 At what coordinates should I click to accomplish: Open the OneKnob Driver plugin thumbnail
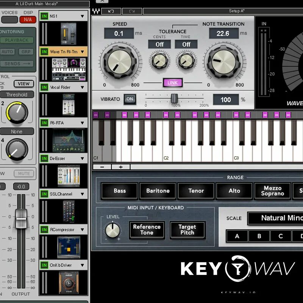pyautogui.click(x=69, y=283)
